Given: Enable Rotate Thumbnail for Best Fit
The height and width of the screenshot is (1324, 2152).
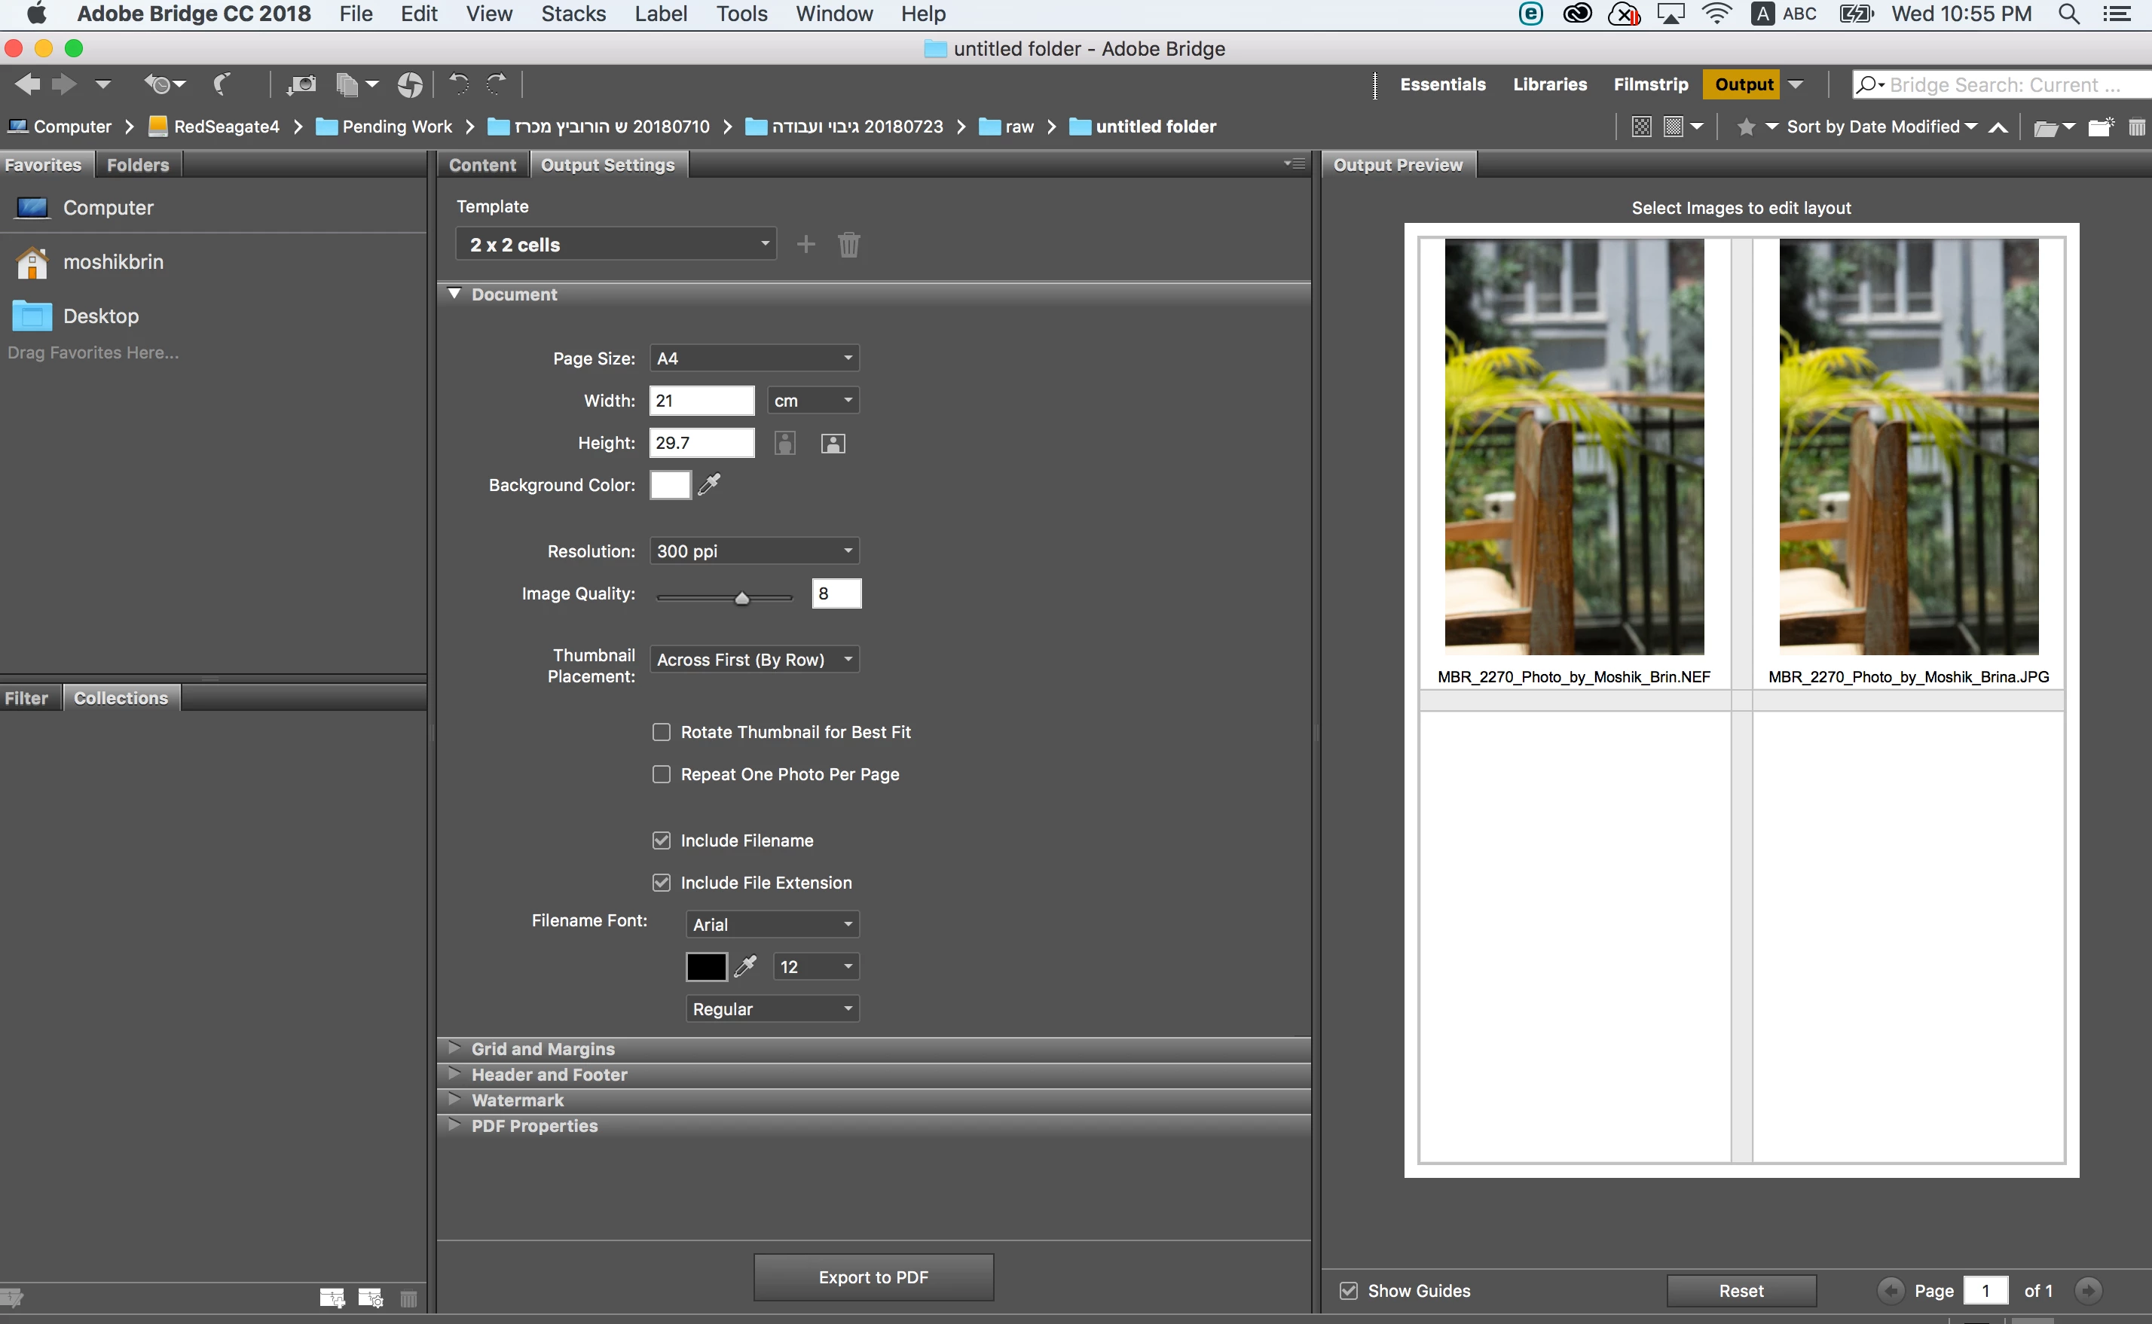Looking at the screenshot, I should pos(662,732).
